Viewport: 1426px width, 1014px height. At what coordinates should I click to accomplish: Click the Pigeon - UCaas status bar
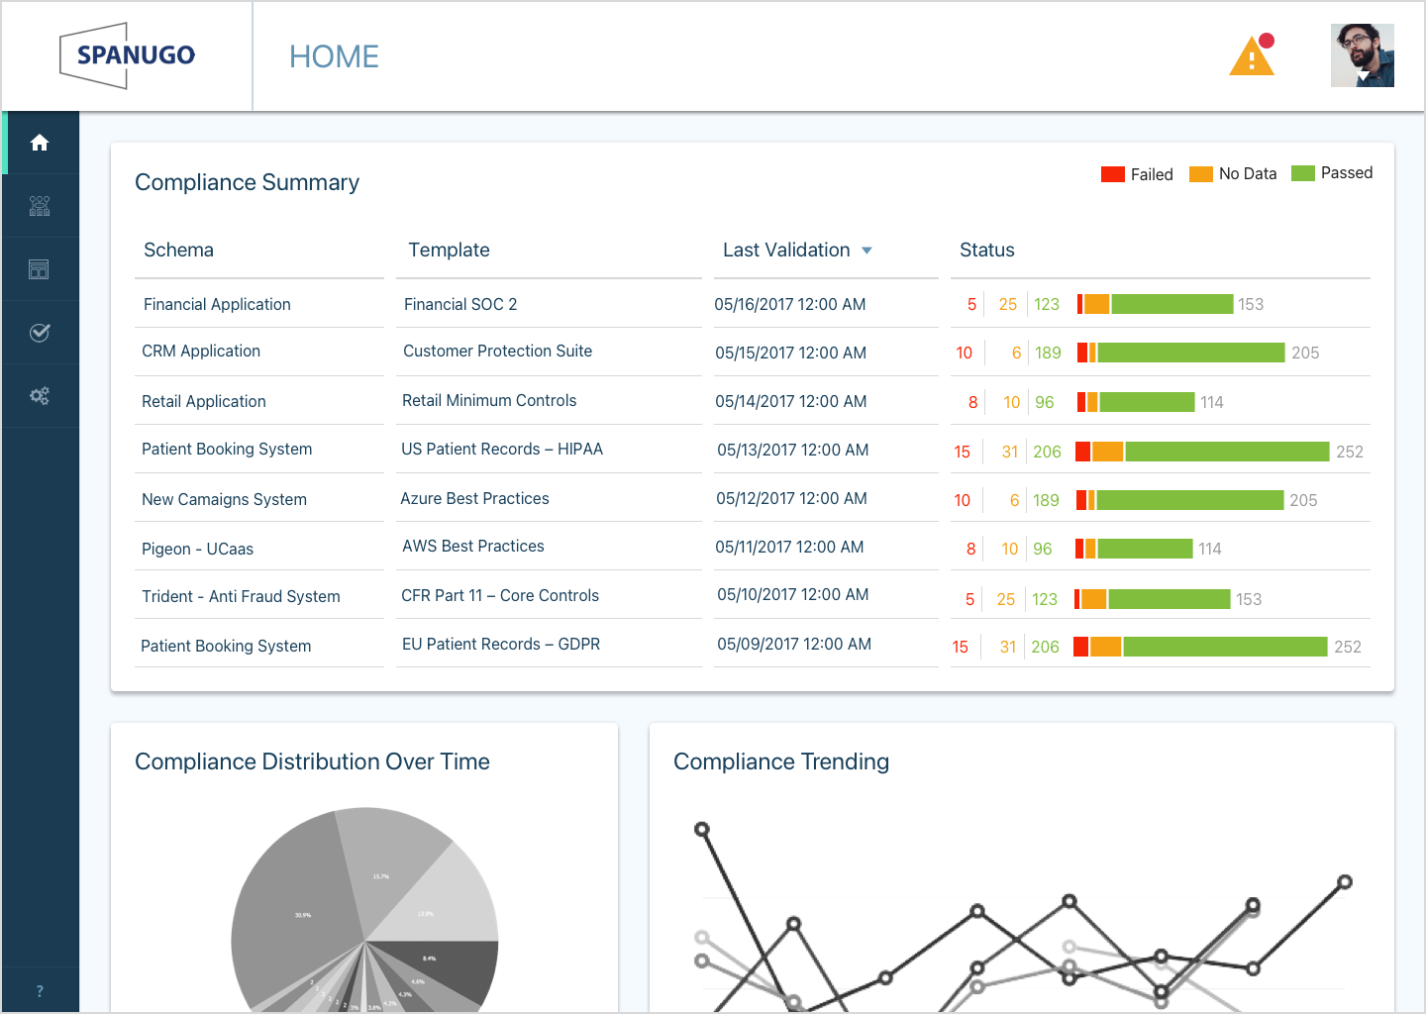point(1134,549)
